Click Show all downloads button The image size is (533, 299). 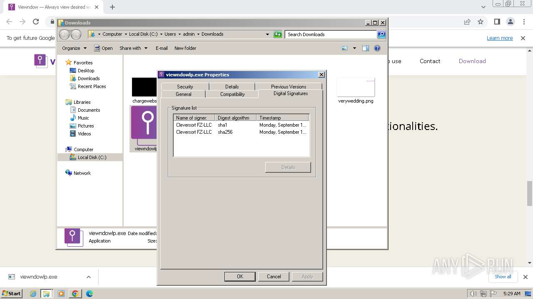pyautogui.click(x=503, y=277)
